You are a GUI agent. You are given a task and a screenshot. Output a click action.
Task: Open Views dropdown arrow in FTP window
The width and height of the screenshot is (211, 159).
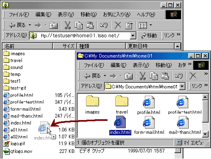point(151,25)
